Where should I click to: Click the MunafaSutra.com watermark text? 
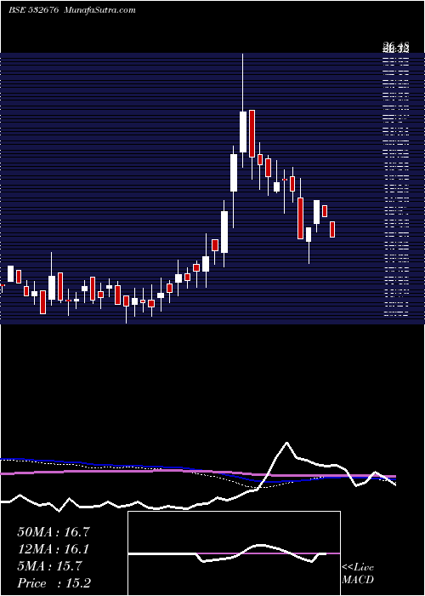(100, 10)
